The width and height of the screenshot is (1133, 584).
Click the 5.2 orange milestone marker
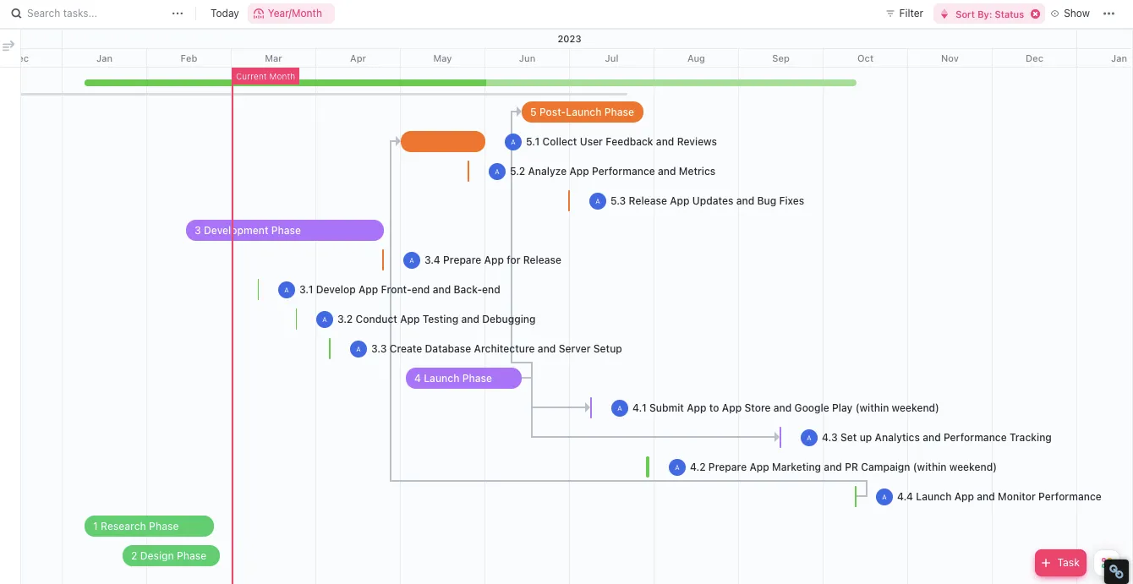pos(468,172)
